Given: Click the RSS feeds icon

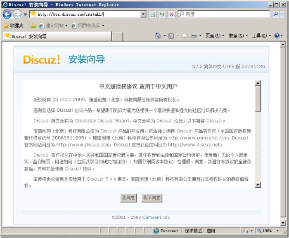Looking at the screenshot, I should 171,36.
